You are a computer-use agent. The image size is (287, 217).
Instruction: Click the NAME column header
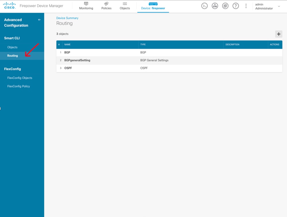coord(67,45)
